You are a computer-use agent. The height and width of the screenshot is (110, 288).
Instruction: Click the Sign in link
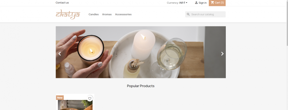click(202, 3)
